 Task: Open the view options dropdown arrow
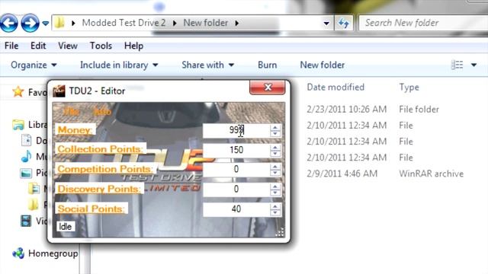click(474, 65)
